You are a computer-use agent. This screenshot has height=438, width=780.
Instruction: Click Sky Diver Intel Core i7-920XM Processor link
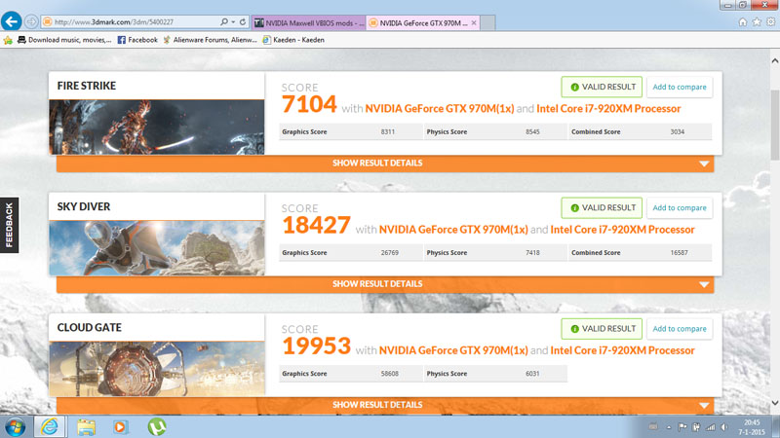622,230
